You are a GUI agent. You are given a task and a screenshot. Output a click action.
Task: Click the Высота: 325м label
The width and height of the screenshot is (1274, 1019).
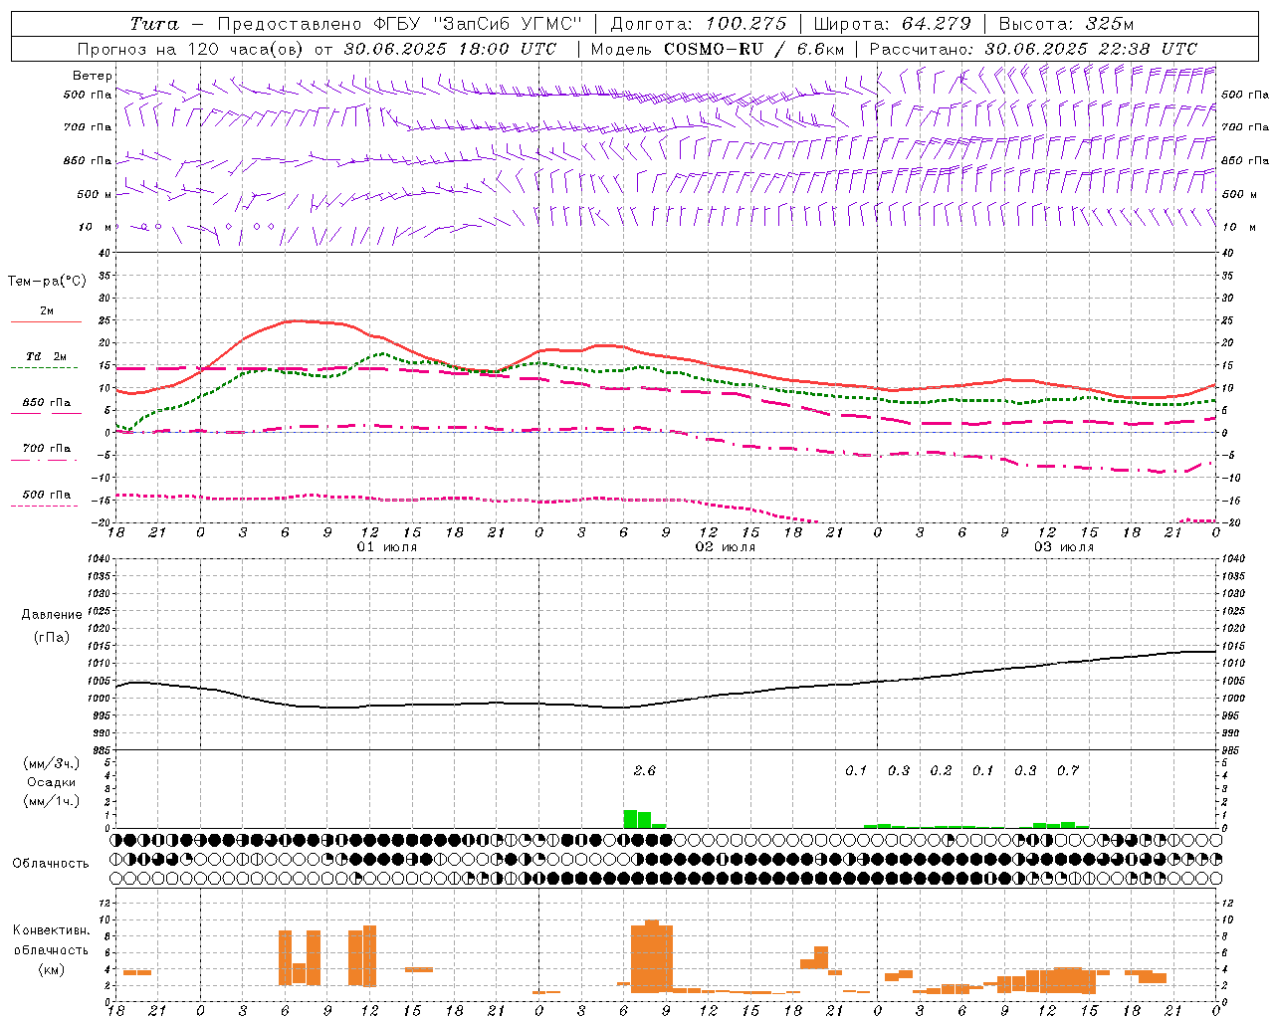coord(1066,24)
